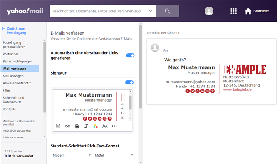The height and width of the screenshot is (164, 277).
Task: Click the Yahoo Mail logo
Action: tap(25, 11)
